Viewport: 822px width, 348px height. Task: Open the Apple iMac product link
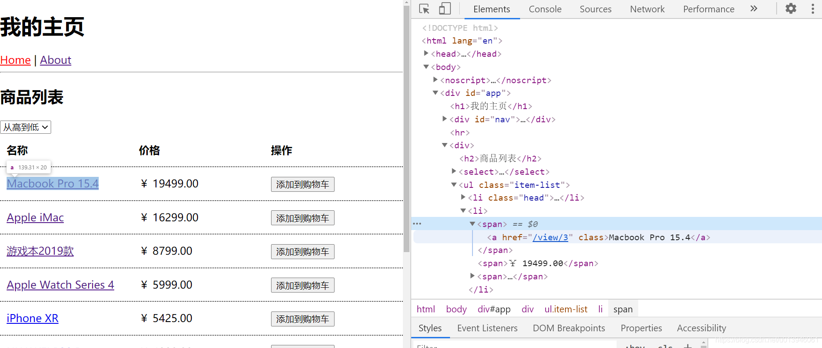(x=35, y=217)
